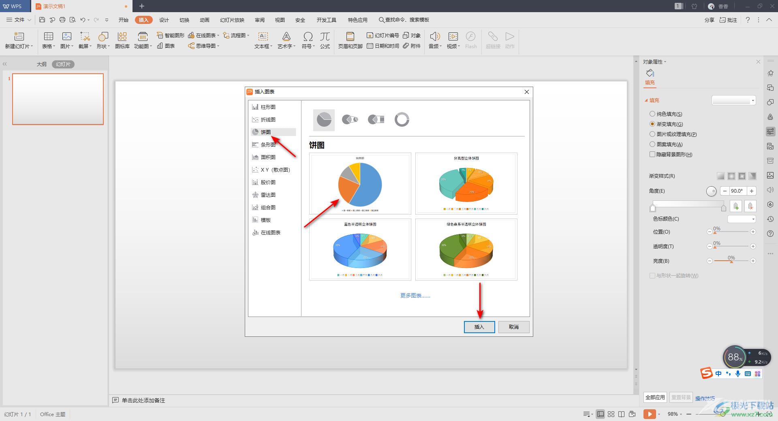778x421 pixels.
Task: Click the undo icon in quick toolbar
Action: pyautogui.click(x=83, y=20)
